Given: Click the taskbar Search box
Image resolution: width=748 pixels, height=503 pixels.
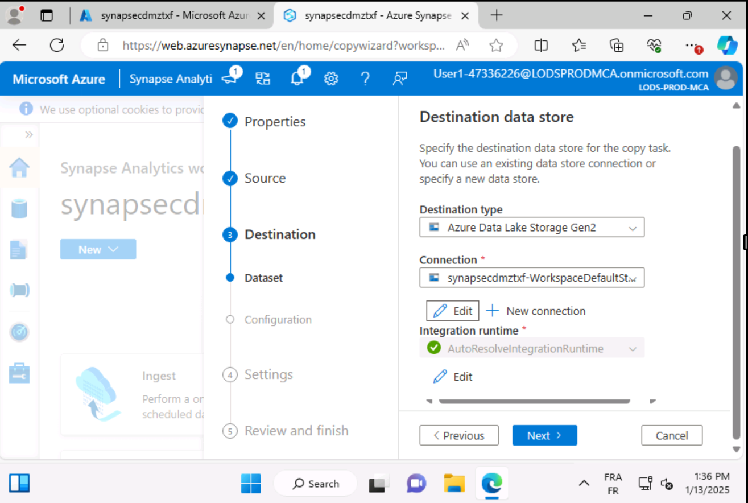Looking at the screenshot, I should (x=316, y=484).
